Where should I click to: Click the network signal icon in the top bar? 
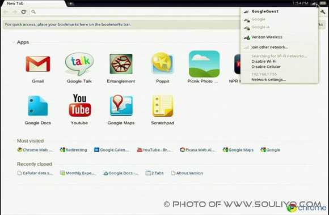314,3
